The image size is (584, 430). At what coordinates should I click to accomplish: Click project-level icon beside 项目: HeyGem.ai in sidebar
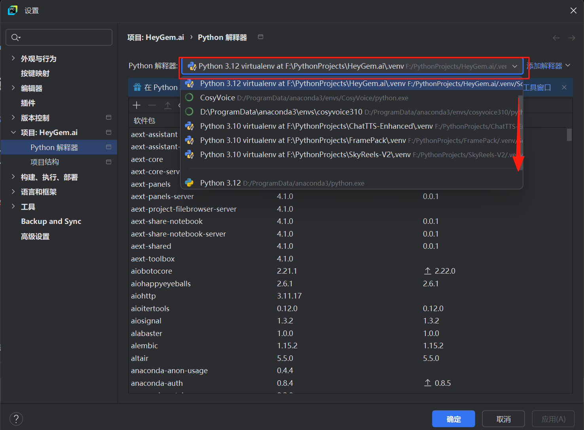(x=108, y=132)
